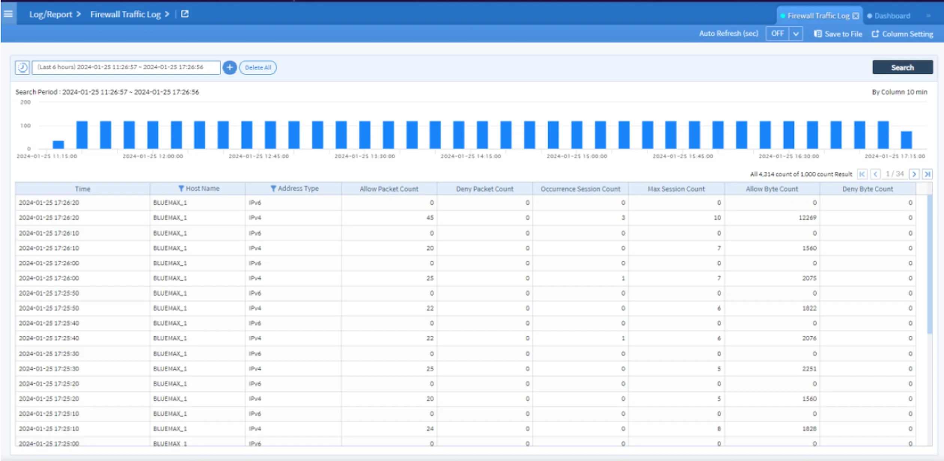Screen dimensions: 944x461
Task: Open Firewall Traffic Log in new window icon
Action: tap(185, 13)
